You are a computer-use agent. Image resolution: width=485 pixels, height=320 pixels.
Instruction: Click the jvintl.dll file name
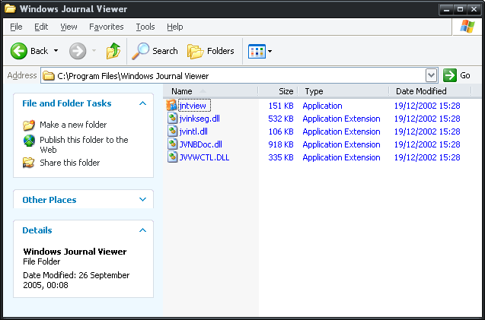click(193, 131)
